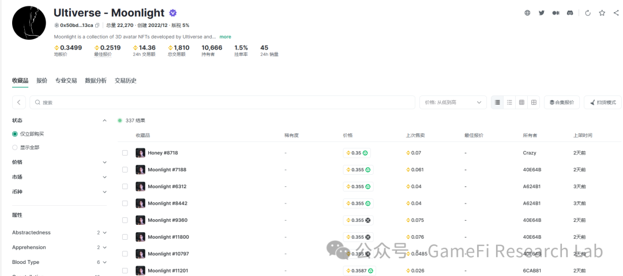Open Moonlight #11201 item link
This screenshot has width=623, height=276.
click(x=168, y=271)
